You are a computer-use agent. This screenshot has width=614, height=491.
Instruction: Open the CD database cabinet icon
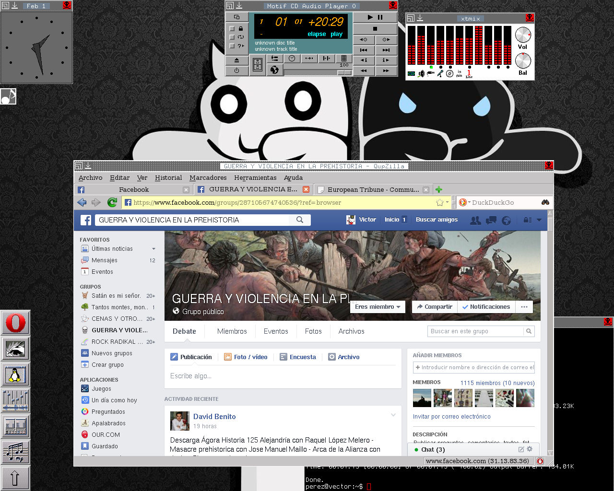(x=258, y=65)
